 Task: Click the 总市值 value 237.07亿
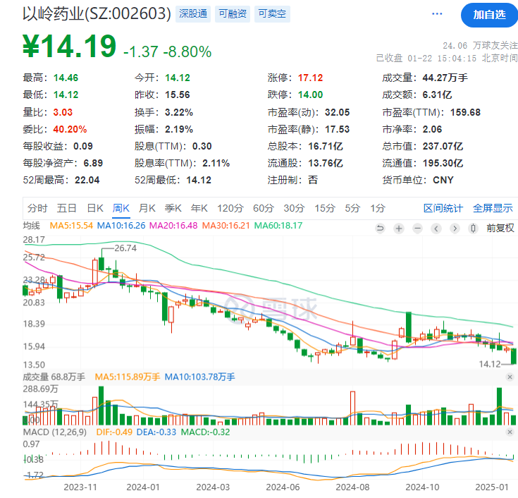tap(443, 146)
